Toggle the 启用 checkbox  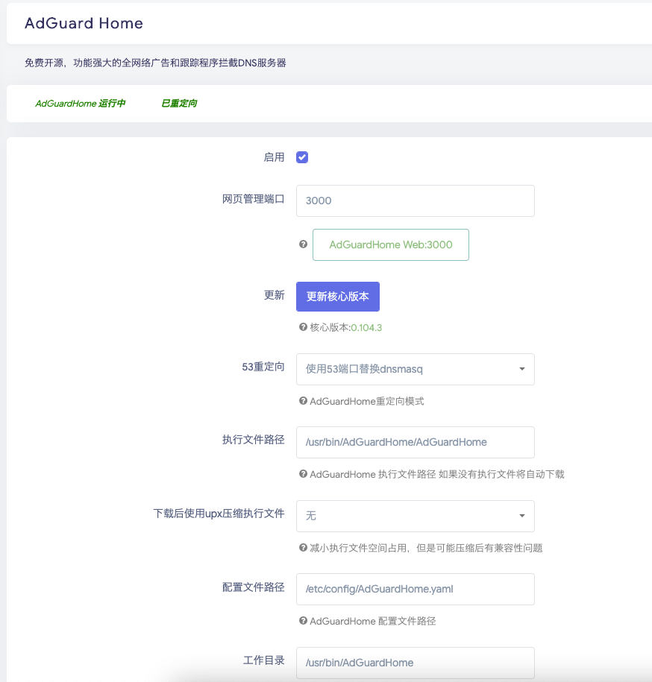coord(302,157)
